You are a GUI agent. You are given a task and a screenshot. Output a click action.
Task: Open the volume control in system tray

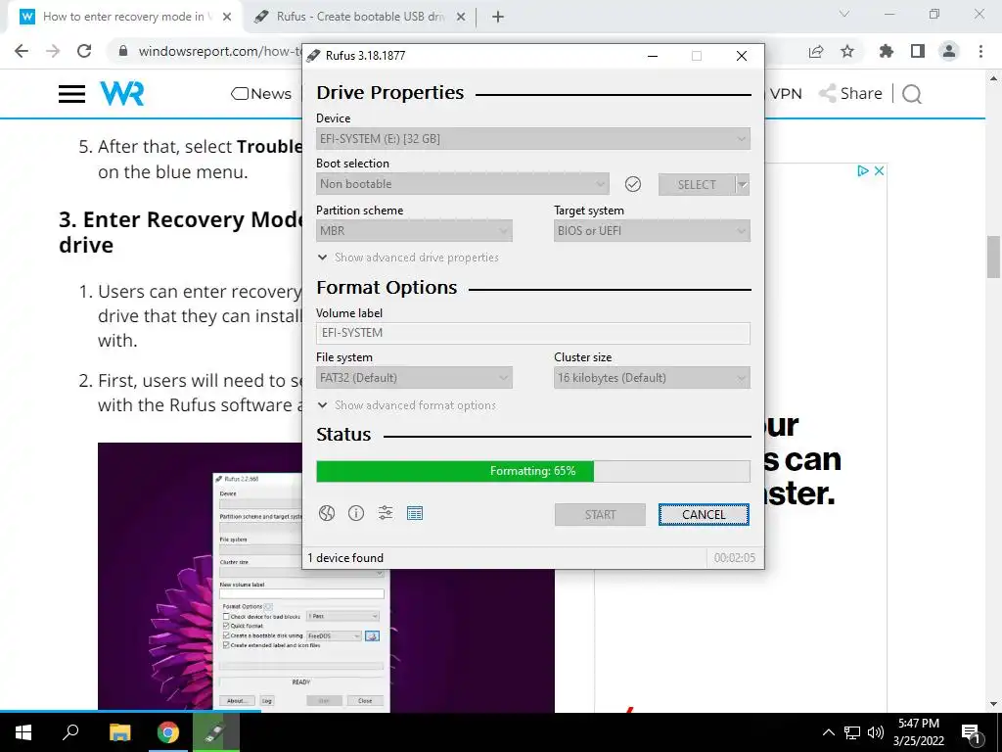pos(876,732)
